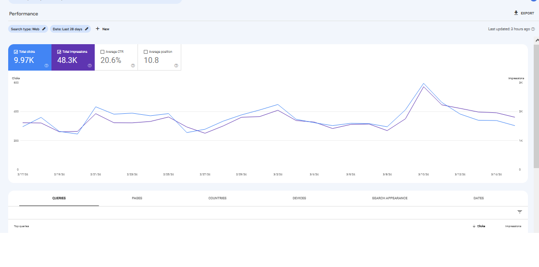This screenshot has height=267, width=539.
Task: Open help icon on Average CTR card
Action: tap(133, 65)
